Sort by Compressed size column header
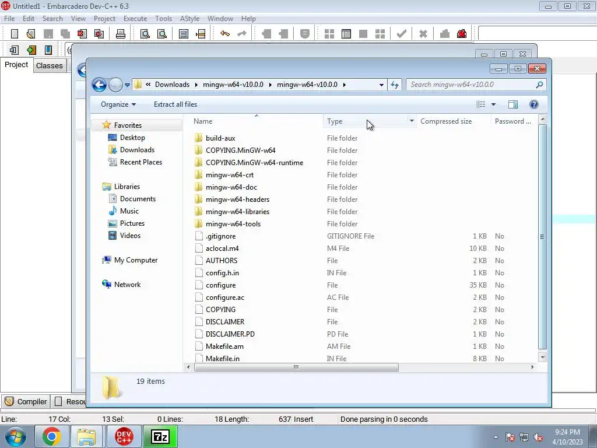The height and width of the screenshot is (448, 597). [453, 121]
